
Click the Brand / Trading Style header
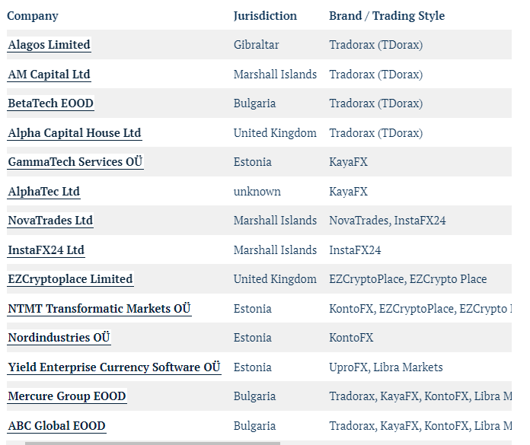point(387,16)
